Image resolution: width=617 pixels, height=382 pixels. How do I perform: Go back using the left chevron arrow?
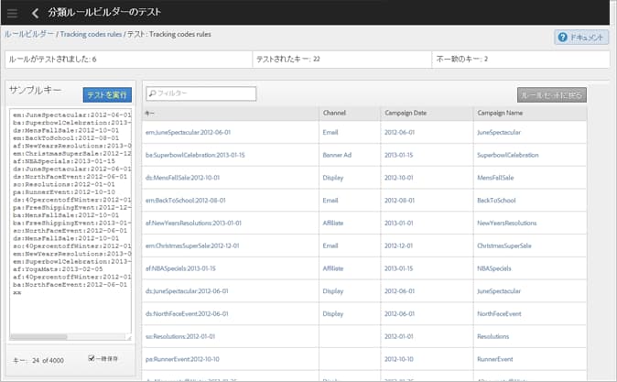(x=35, y=13)
